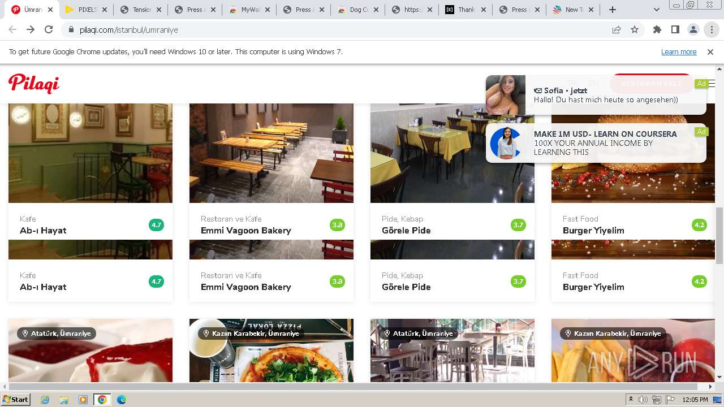The image size is (724, 407).
Task: Click the upper 3.7 rating badge for Görele Pide
Action: tap(518, 225)
